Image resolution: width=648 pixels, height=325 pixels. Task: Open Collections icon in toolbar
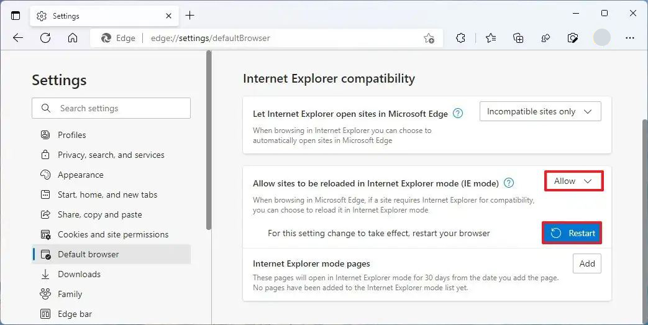tap(518, 38)
